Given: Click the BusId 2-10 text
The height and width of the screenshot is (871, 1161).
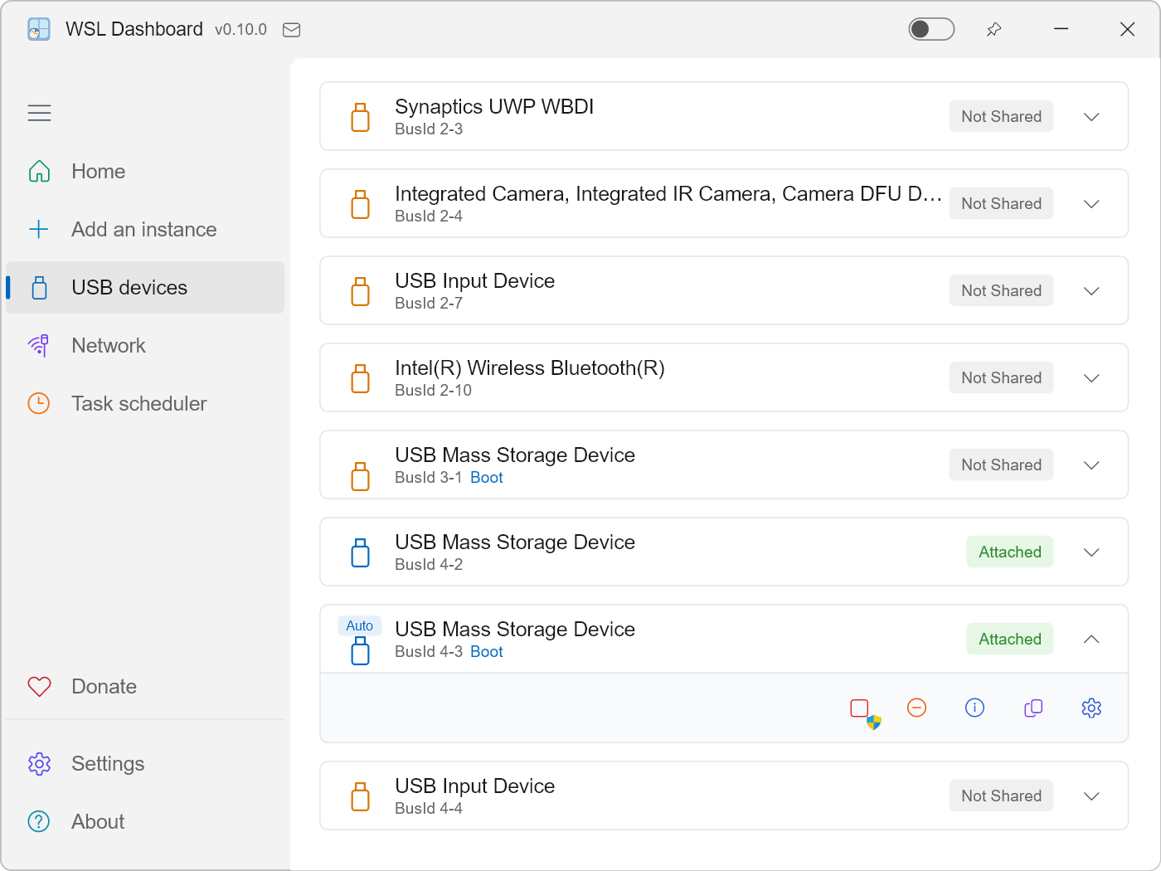Looking at the screenshot, I should (433, 391).
